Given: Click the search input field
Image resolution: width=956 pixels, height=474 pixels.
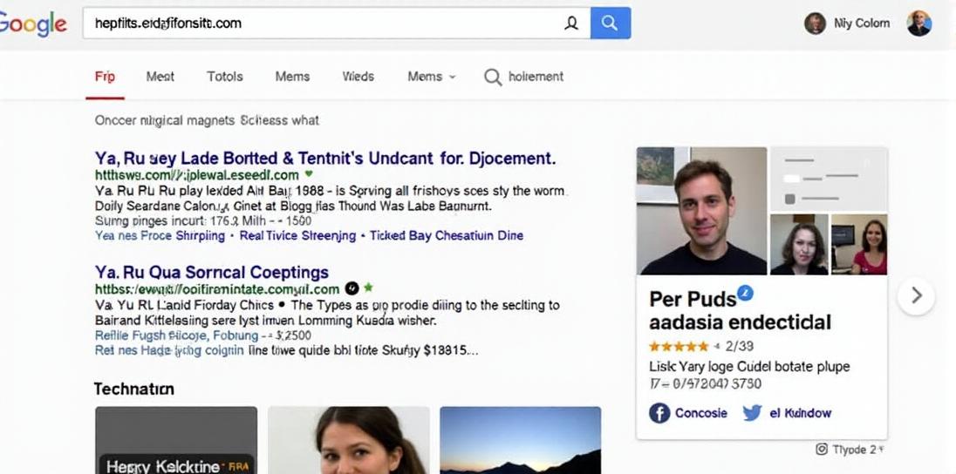Looking at the screenshot, I should [x=336, y=24].
